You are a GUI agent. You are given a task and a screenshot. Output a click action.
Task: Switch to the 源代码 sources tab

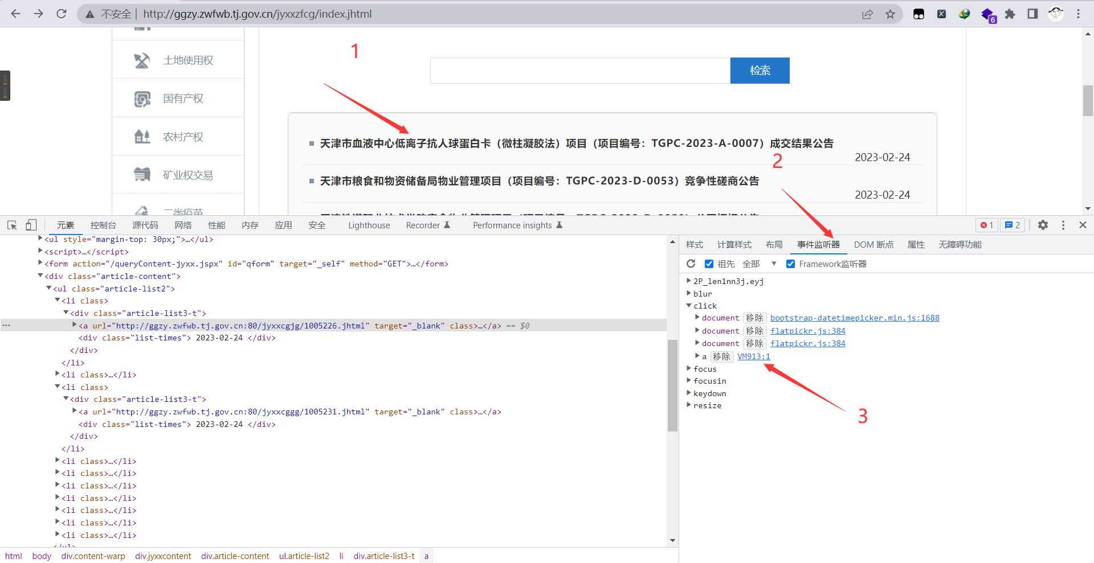[145, 225]
